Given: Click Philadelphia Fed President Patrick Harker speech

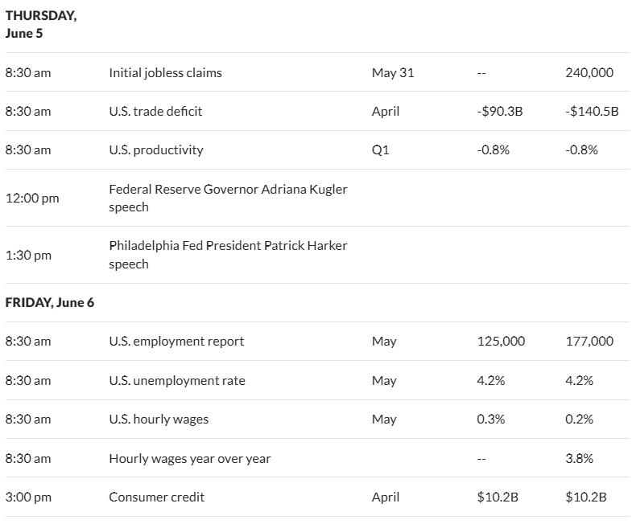Looking at the screenshot, I should [228, 255].
